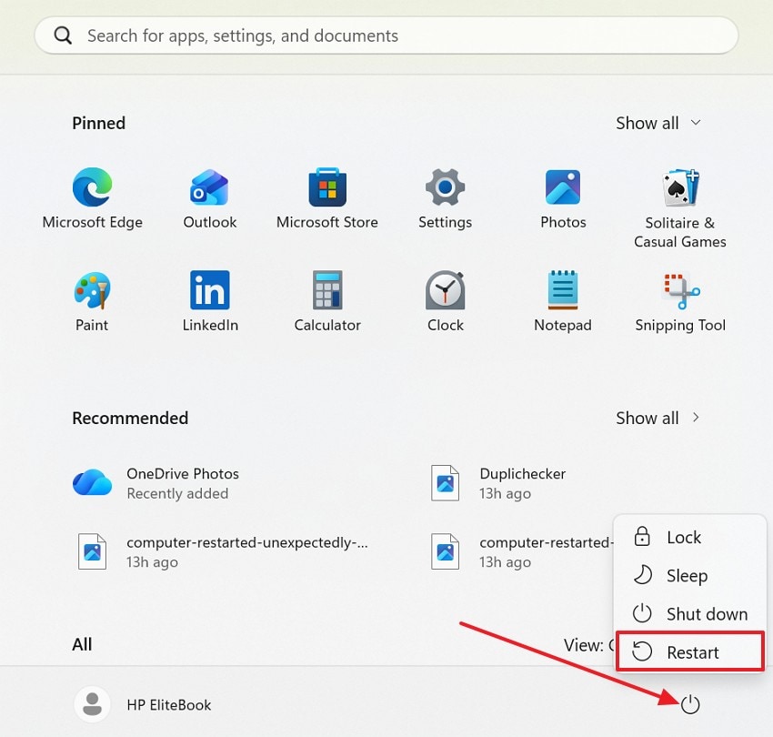The width and height of the screenshot is (773, 737).
Task: Open Solitaire & Casual Games
Action: tap(680, 208)
